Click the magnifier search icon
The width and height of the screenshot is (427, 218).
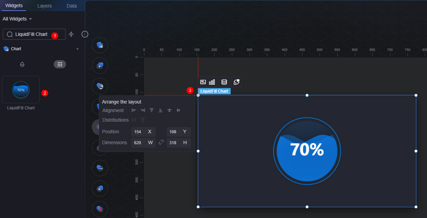pos(10,34)
